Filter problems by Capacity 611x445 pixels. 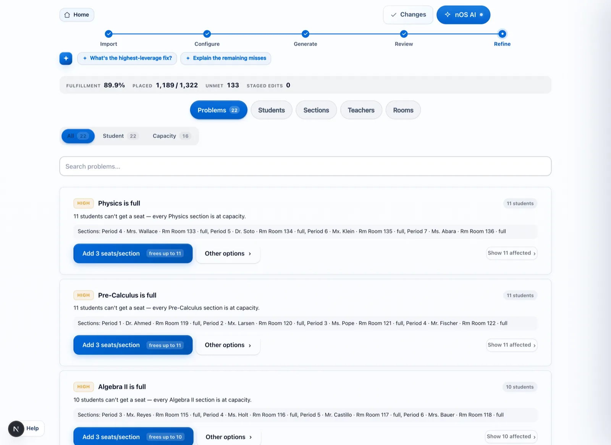171,136
